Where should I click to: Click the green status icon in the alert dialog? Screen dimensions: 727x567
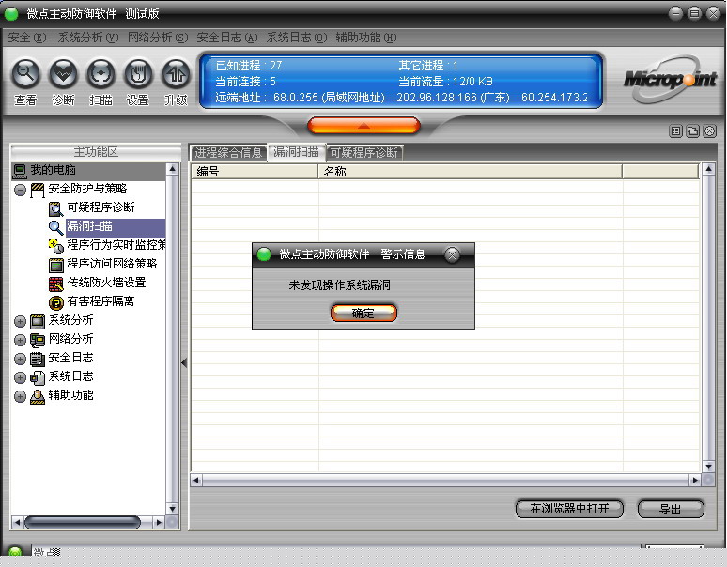point(264,253)
